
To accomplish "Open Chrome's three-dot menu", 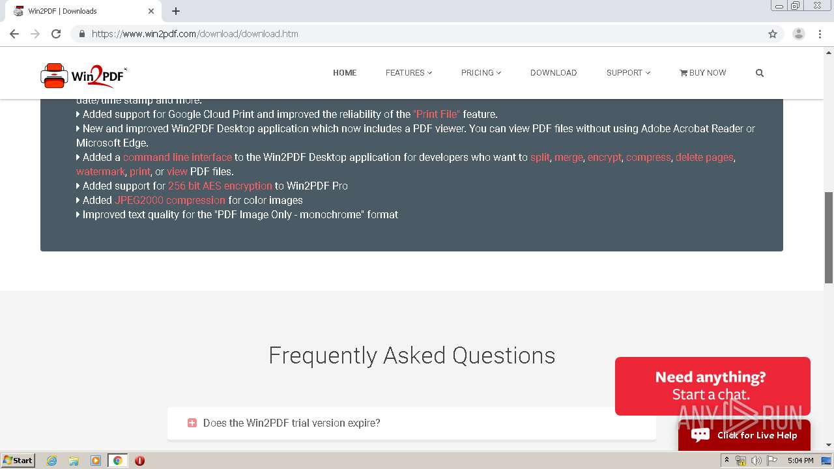I will coord(820,34).
